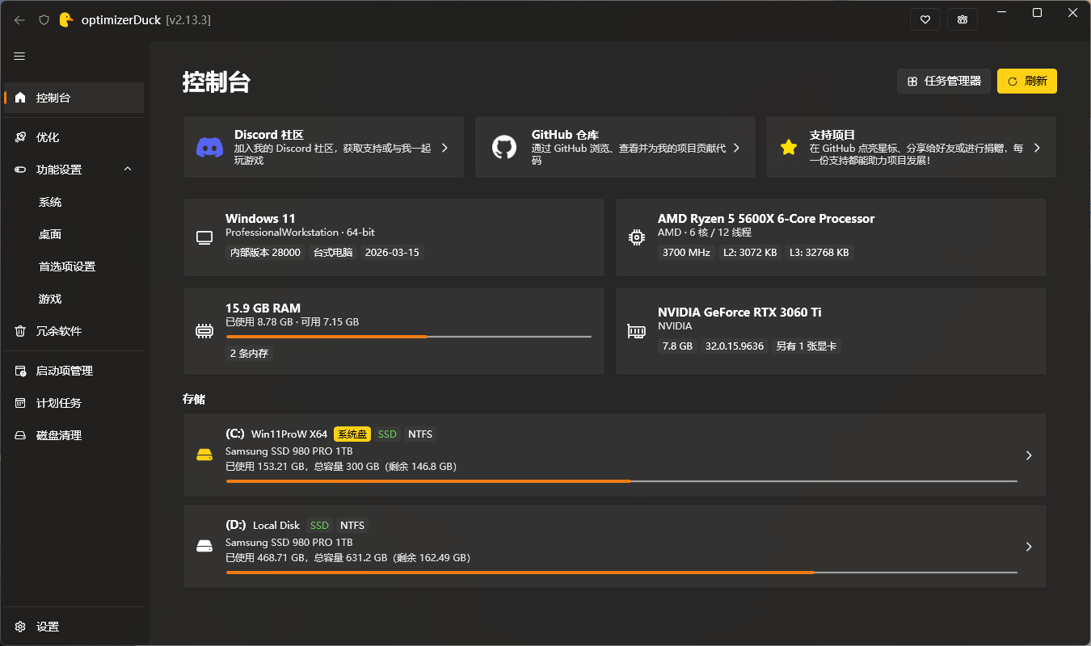This screenshot has height=646, width=1091.
Task: Open 计划任务 page
Action: (74, 403)
